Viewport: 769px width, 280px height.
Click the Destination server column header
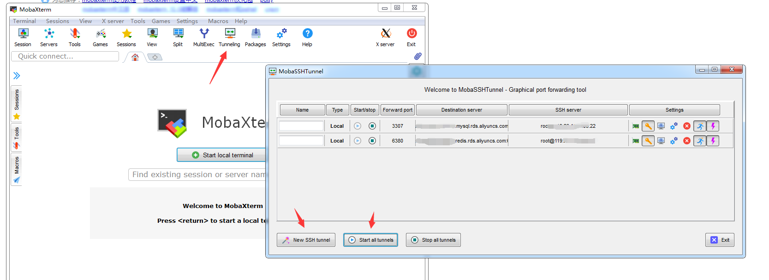coord(462,110)
